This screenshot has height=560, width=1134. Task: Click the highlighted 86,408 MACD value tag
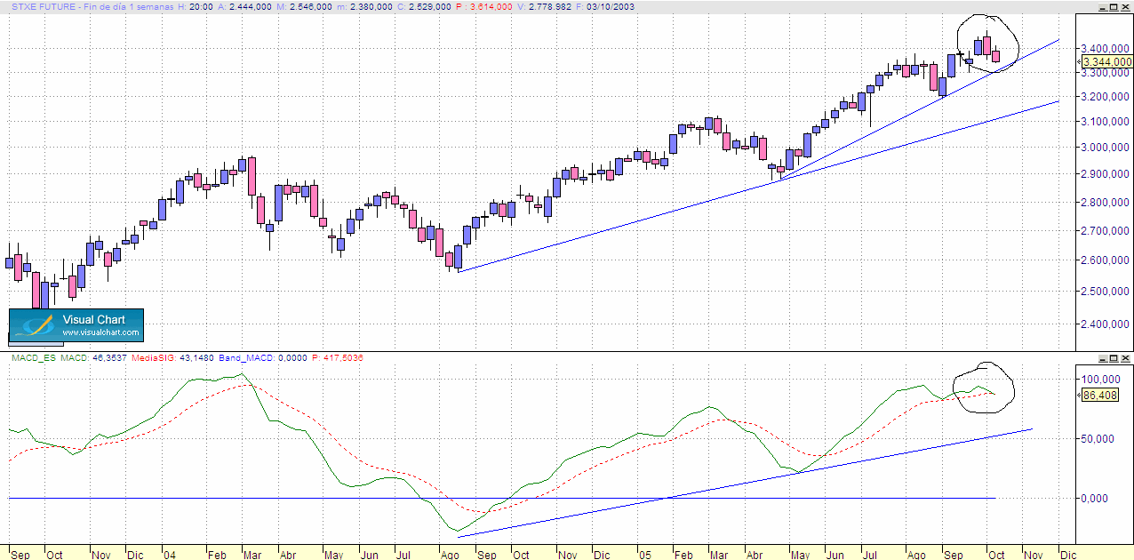(x=1099, y=396)
